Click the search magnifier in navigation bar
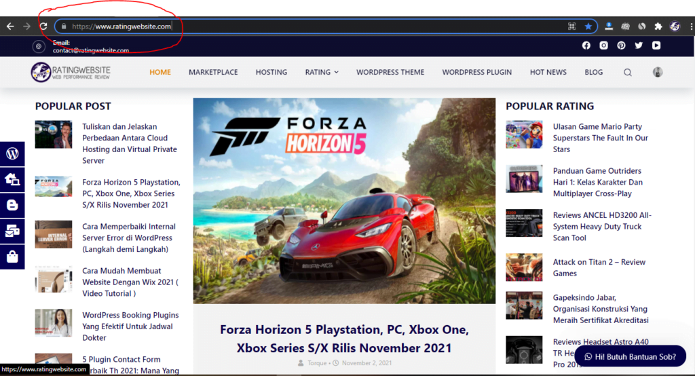 [x=627, y=73]
